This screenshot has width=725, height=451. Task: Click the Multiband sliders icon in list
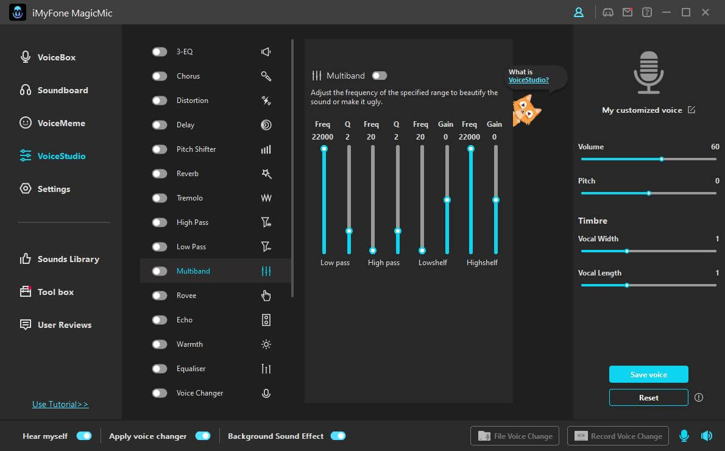coord(266,271)
